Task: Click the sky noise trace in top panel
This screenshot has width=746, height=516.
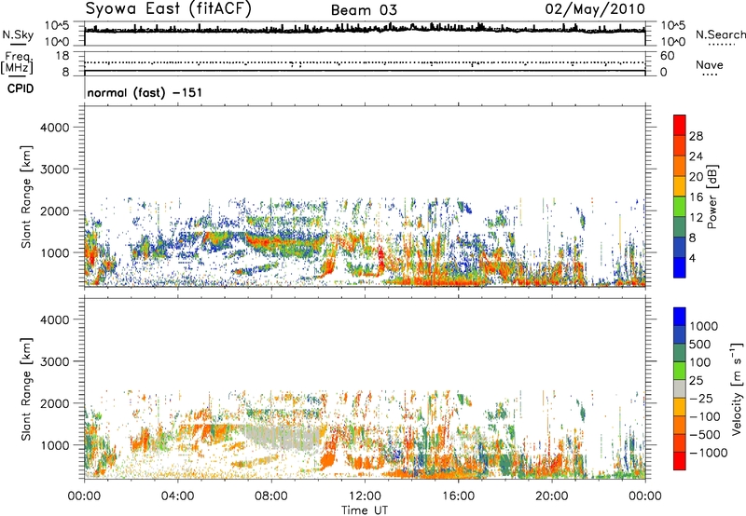Action: pos(365,30)
